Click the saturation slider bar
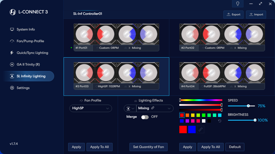Viewport: 275px width, 154px height. [201, 105]
